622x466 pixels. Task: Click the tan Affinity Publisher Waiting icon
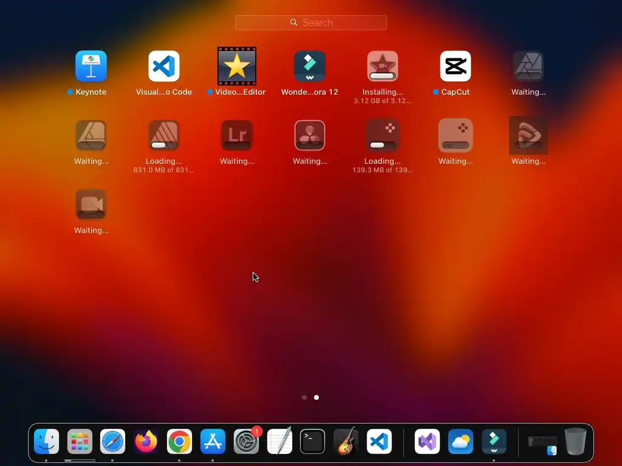click(x=91, y=135)
